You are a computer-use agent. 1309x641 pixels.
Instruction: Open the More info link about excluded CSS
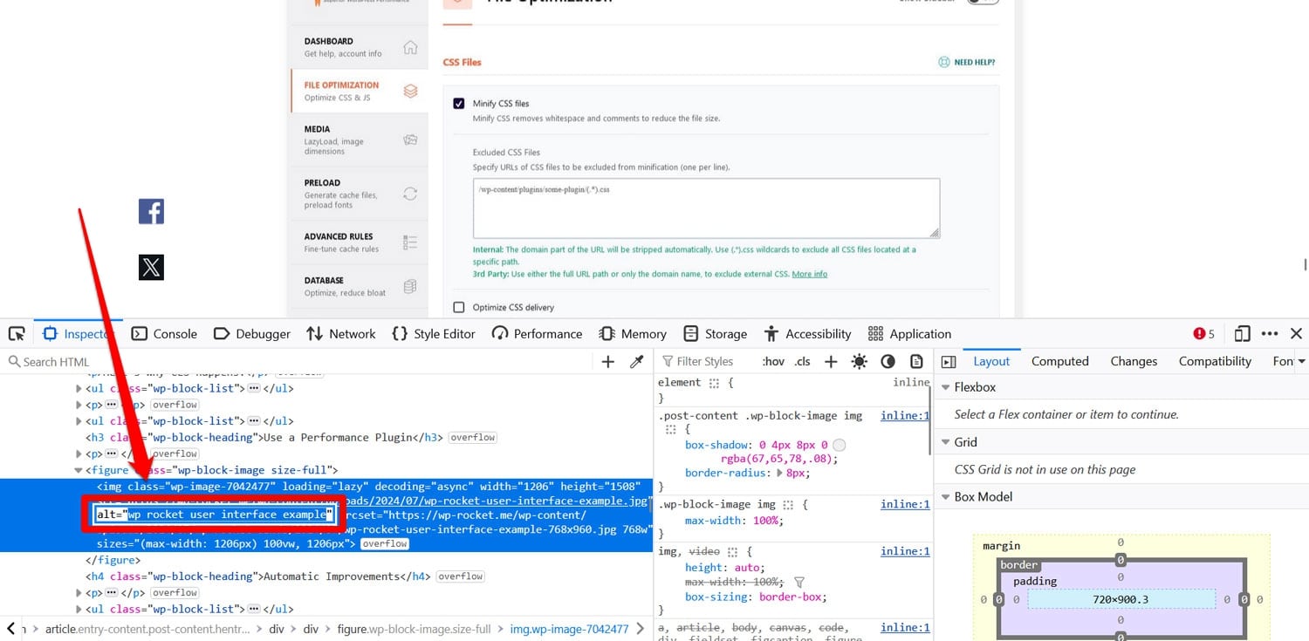pos(809,273)
